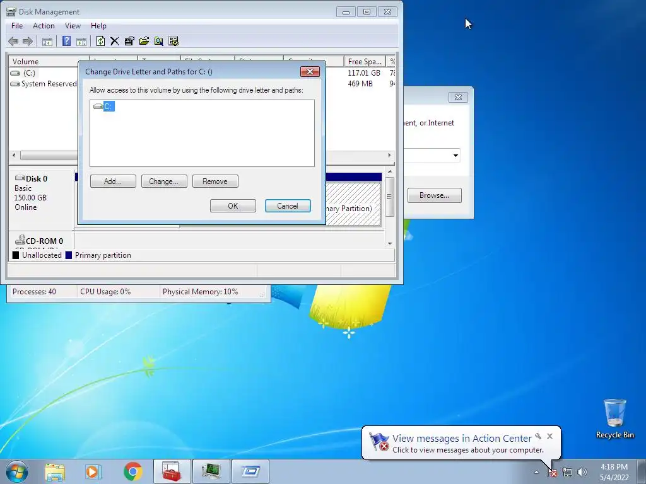Click the horizontal scrollbar right arrow
Viewport: 646px width, 484px height.
pyautogui.click(x=389, y=155)
